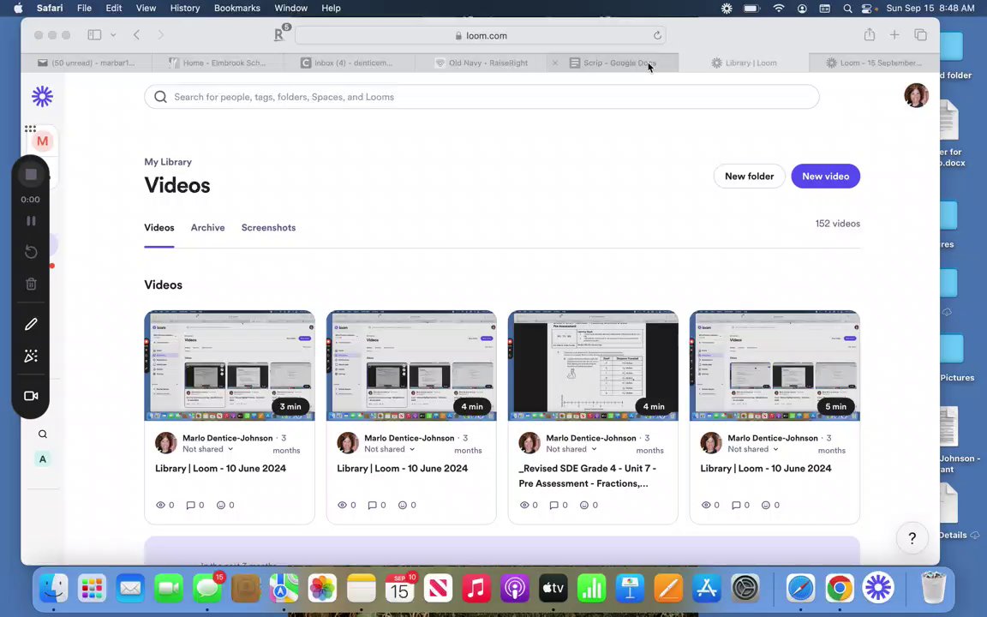
Task: Open the profile avatar menu
Action: point(916,96)
